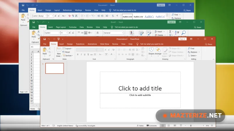This screenshot has height=131, width=234.
Task: Switch to Reading view in PowerPoint status bar
Action: click(175, 126)
